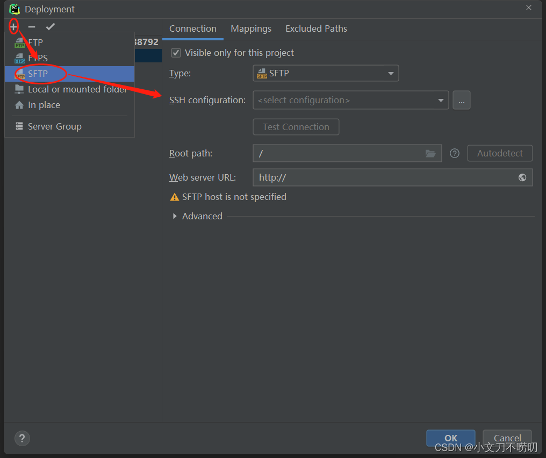The image size is (546, 458).
Task: Open the SSH configuration dropdown
Action: 350,101
